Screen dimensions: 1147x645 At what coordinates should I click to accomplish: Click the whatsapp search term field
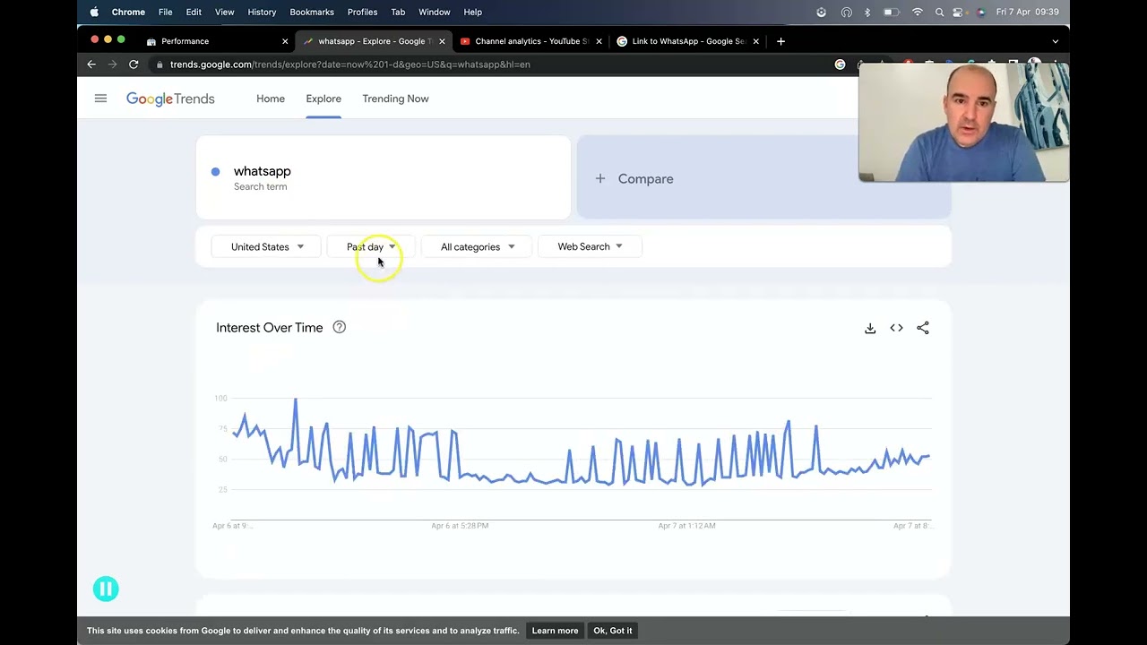pyautogui.click(x=384, y=177)
